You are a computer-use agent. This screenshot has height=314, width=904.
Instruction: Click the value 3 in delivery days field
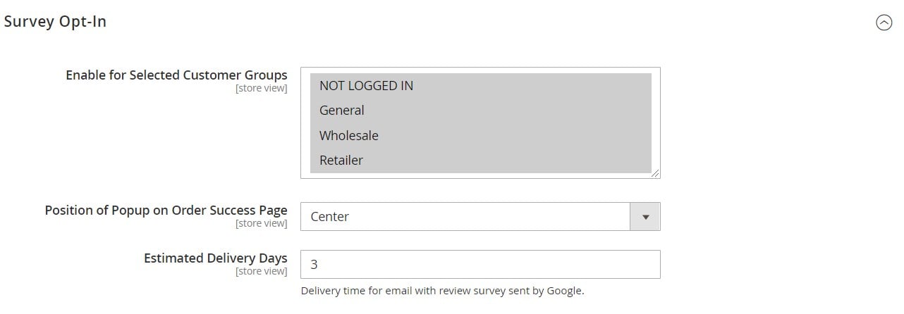tap(314, 265)
